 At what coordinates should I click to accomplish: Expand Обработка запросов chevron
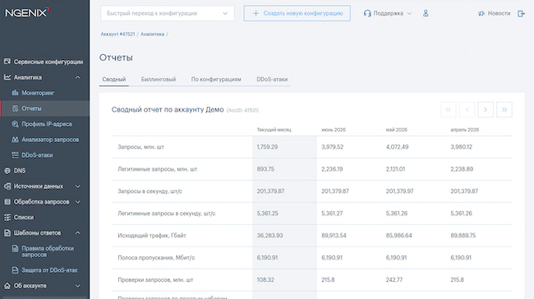[x=78, y=202]
